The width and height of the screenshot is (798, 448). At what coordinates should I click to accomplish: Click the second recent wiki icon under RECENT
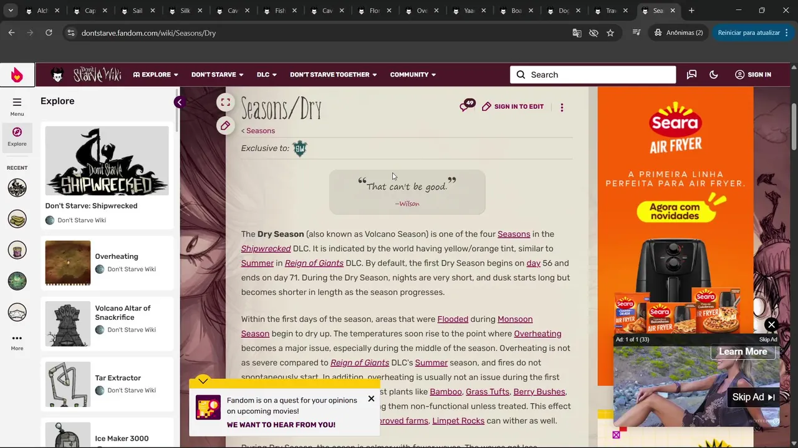pos(17,218)
